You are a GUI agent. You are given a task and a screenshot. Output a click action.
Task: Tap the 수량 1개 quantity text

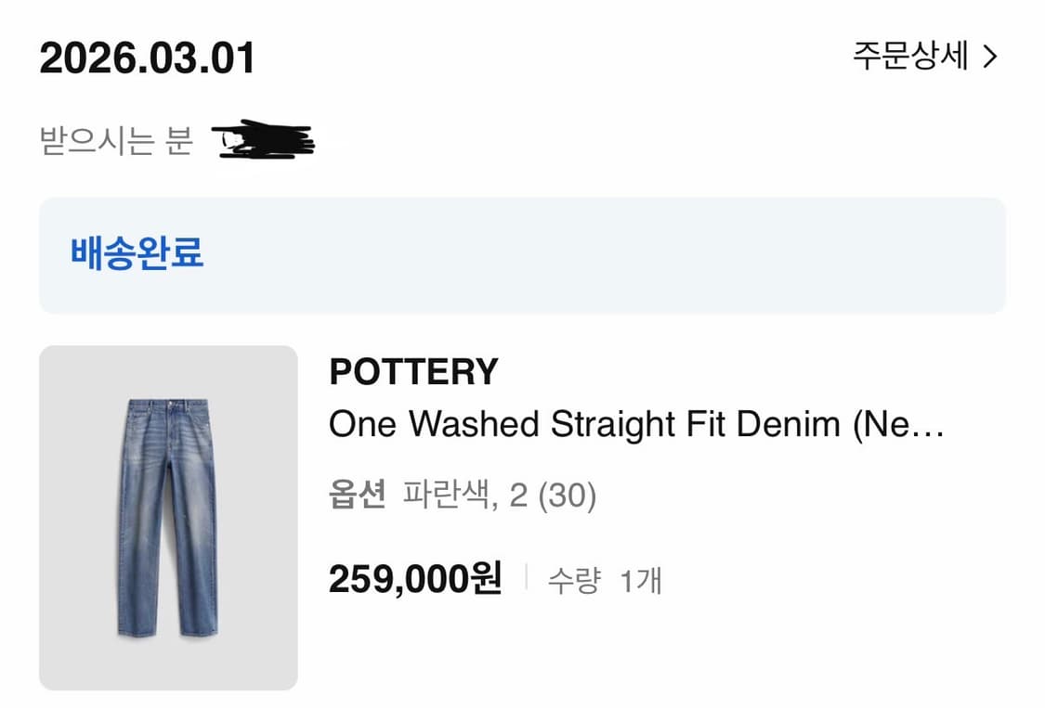tap(606, 578)
